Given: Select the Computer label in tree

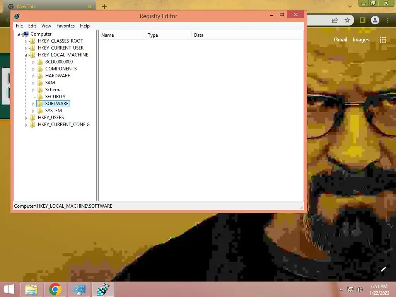Looking at the screenshot, I should pyautogui.click(x=41, y=34).
